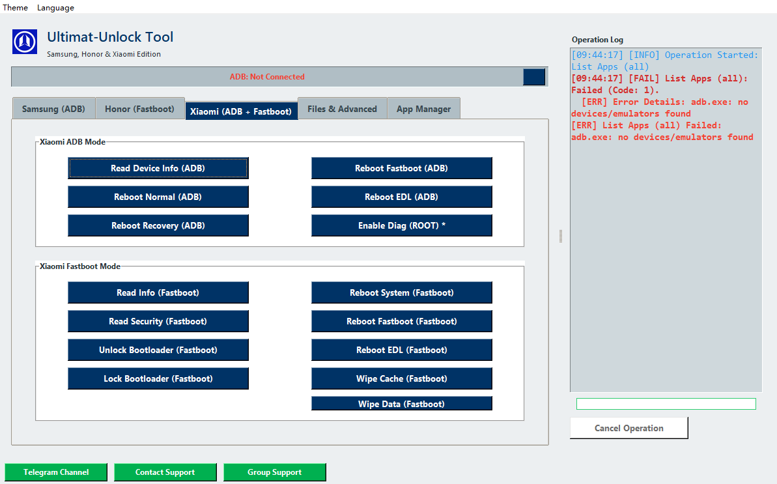This screenshot has width=777, height=484.
Task: Click the '[FAIL] List Apps (all)' log line
Action: [x=659, y=84]
